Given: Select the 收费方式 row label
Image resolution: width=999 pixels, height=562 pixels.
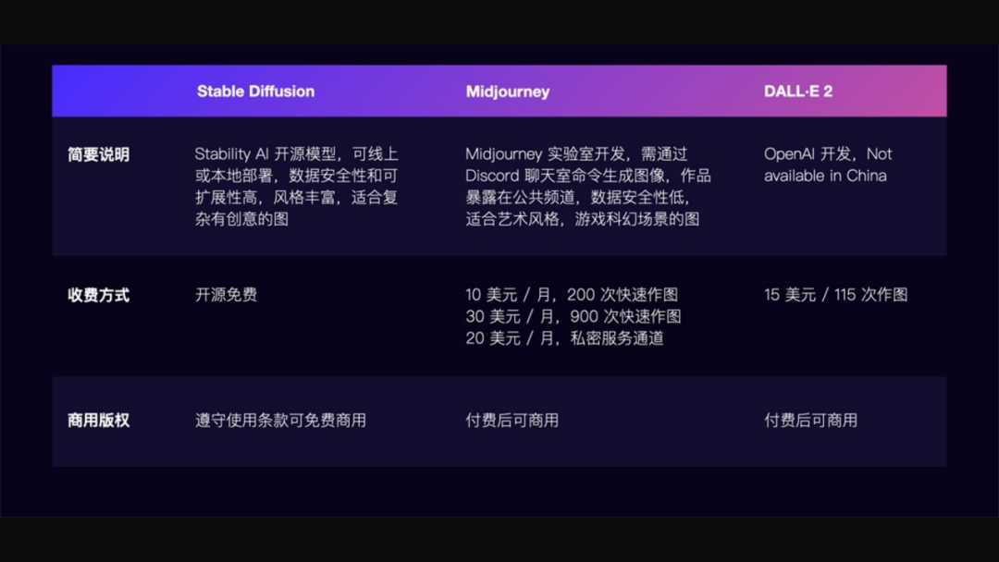Looking at the screenshot, I should 99,295.
